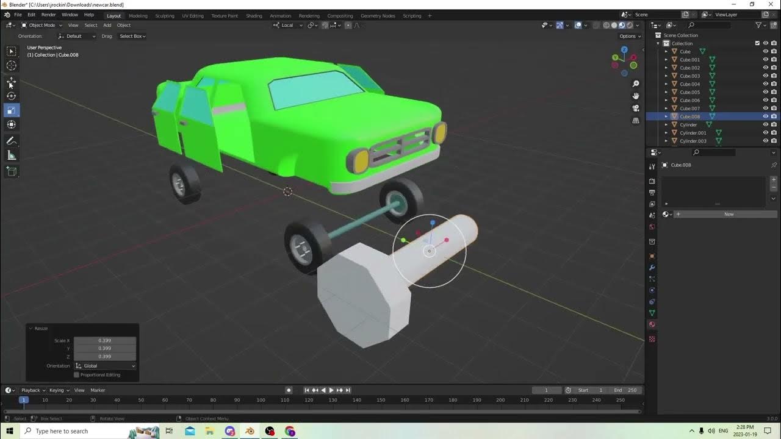Play the animation in the timeline
This screenshot has width=781, height=439.
pos(331,390)
